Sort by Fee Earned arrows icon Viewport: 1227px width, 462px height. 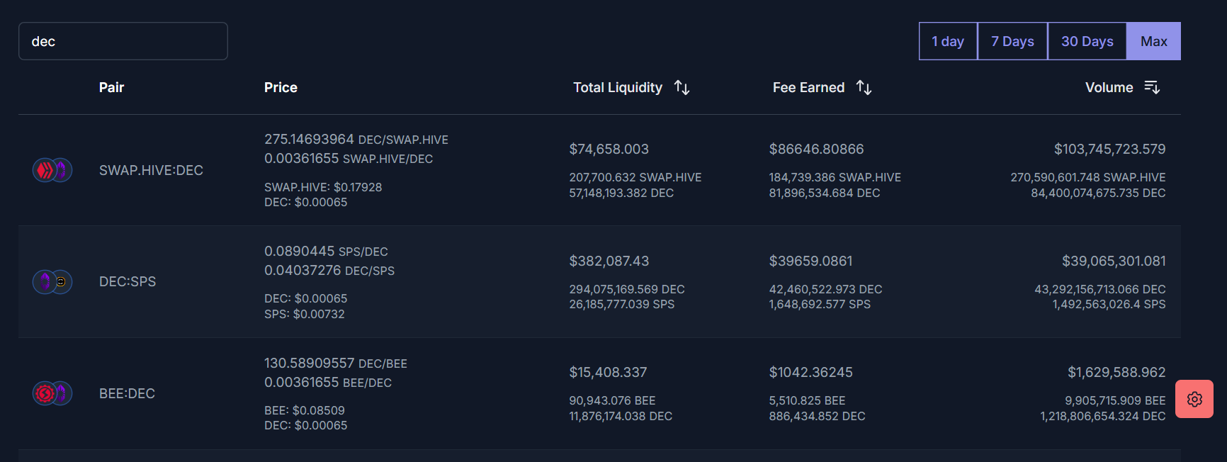pos(864,87)
